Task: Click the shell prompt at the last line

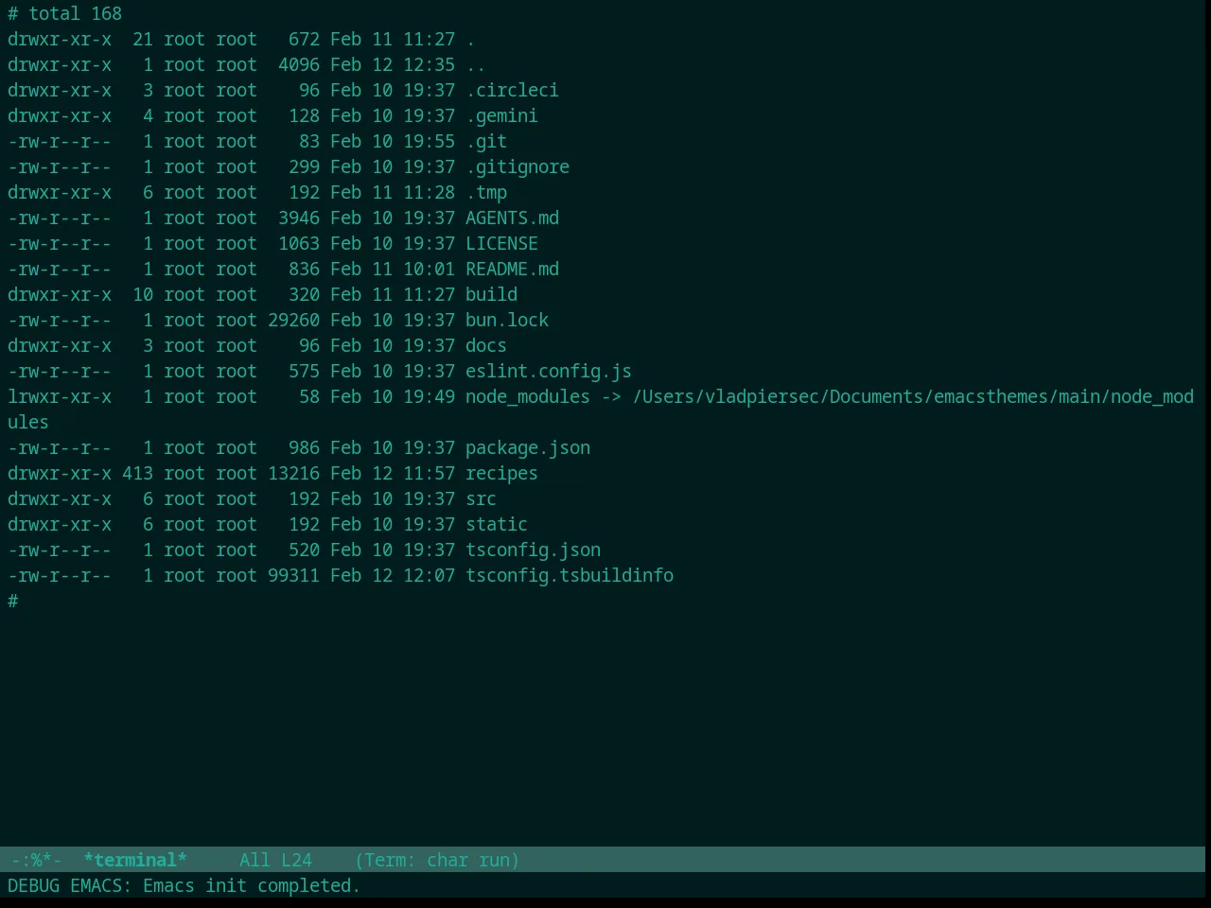Action: 13,601
